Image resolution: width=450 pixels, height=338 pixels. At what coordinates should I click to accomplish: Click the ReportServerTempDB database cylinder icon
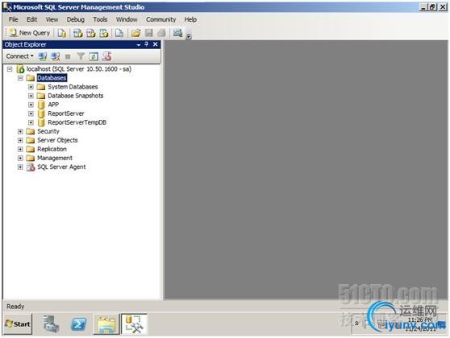pos(41,122)
